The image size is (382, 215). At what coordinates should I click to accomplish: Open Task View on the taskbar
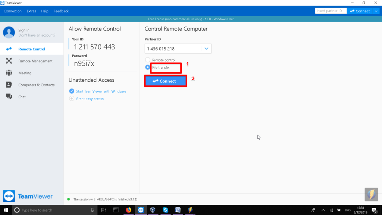pyautogui.click(x=103, y=210)
